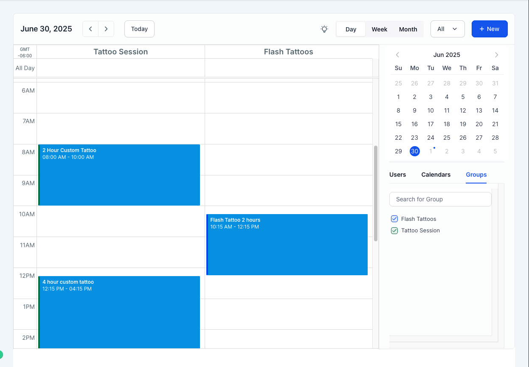Open the 2 Hour Custom Tattoo appointment

tap(119, 175)
